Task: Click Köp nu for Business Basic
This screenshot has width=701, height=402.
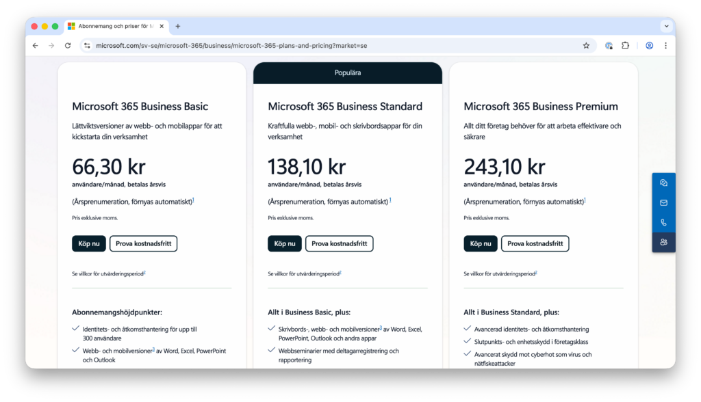Action: pyautogui.click(x=89, y=243)
